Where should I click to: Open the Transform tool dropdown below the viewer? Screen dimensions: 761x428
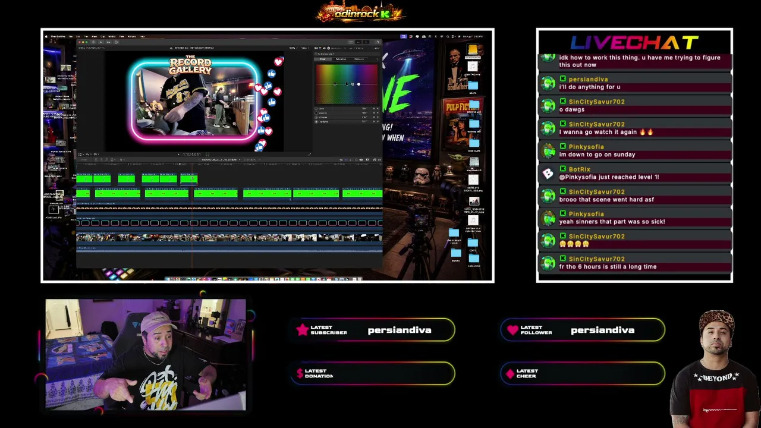(80, 154)
